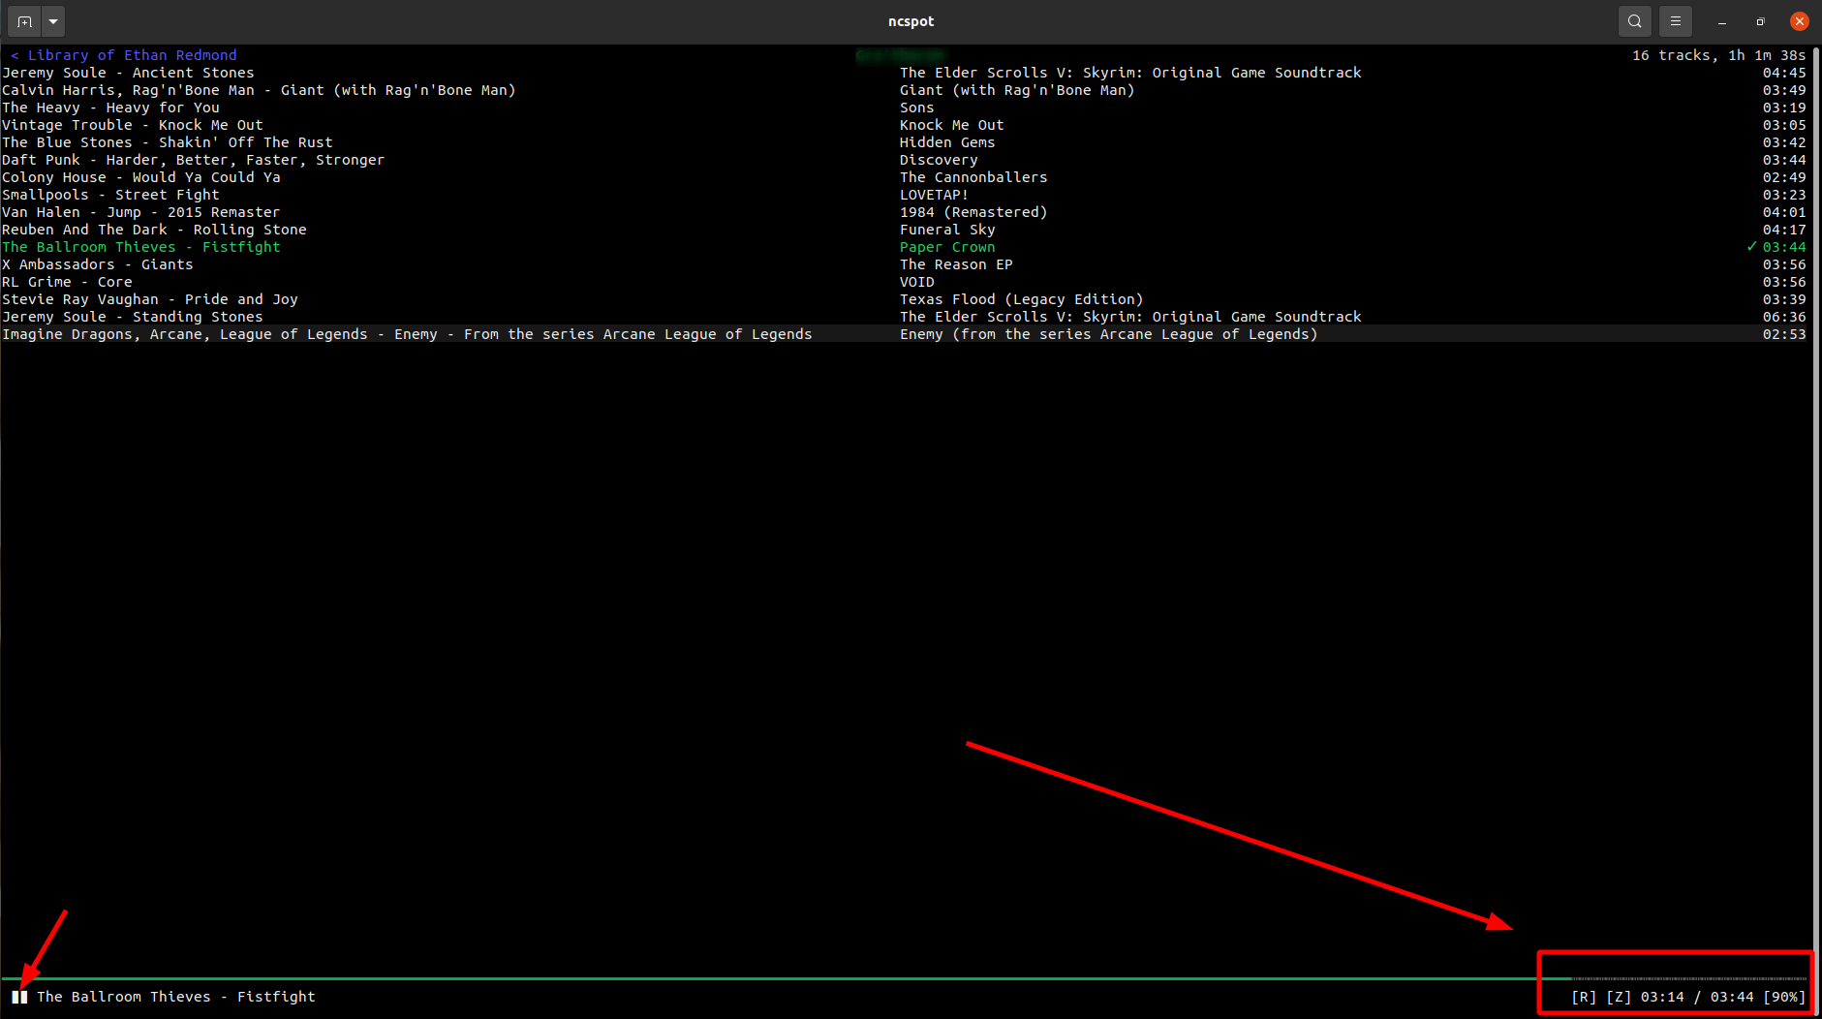Select Imagine Dragons Enemy track row
The width and height of the screenshot is (1822, 1019).
click(x=904, y=334)
